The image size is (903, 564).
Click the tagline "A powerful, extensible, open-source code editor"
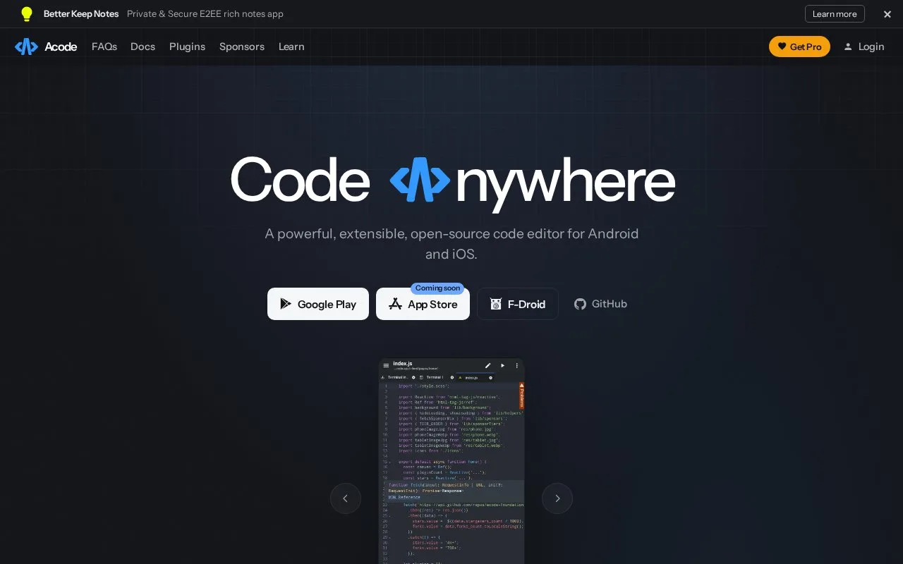click(451, 243)
